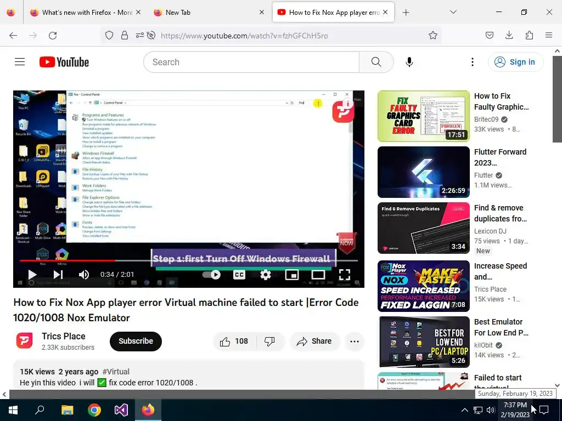Image resolution: width=562 pixels, height=421 pixels.
Task: Toggle autoplay switch in player
Action: (211, 275)
